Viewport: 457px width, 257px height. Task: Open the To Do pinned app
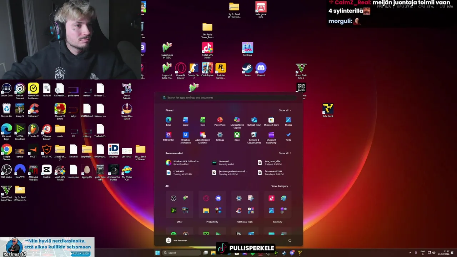click(x=288, y=136)
